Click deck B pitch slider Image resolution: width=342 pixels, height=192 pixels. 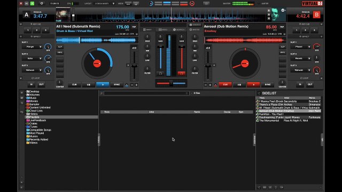(x=208, y=65)
